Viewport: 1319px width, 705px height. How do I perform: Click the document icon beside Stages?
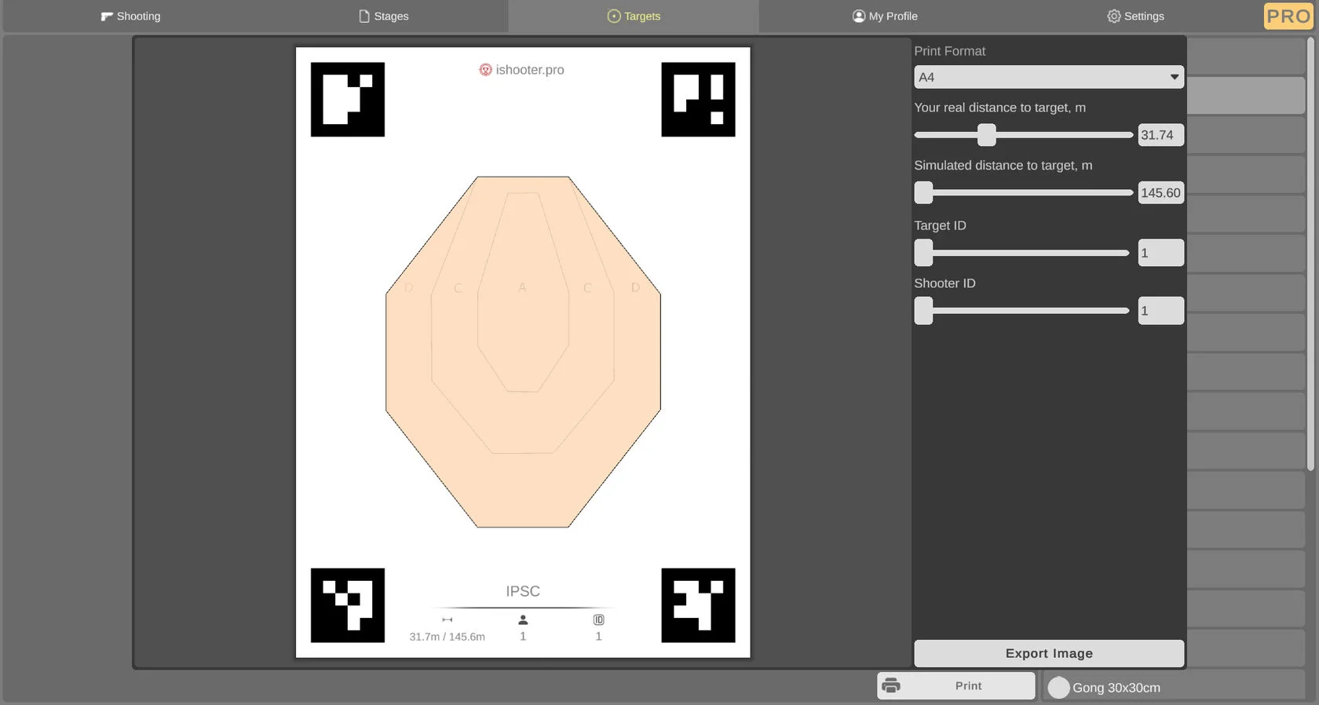pos(364,16)
